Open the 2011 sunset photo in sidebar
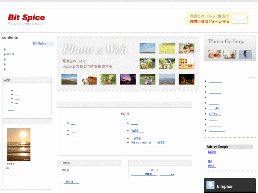Screen dimensions: 258x193 coord(19,144)
